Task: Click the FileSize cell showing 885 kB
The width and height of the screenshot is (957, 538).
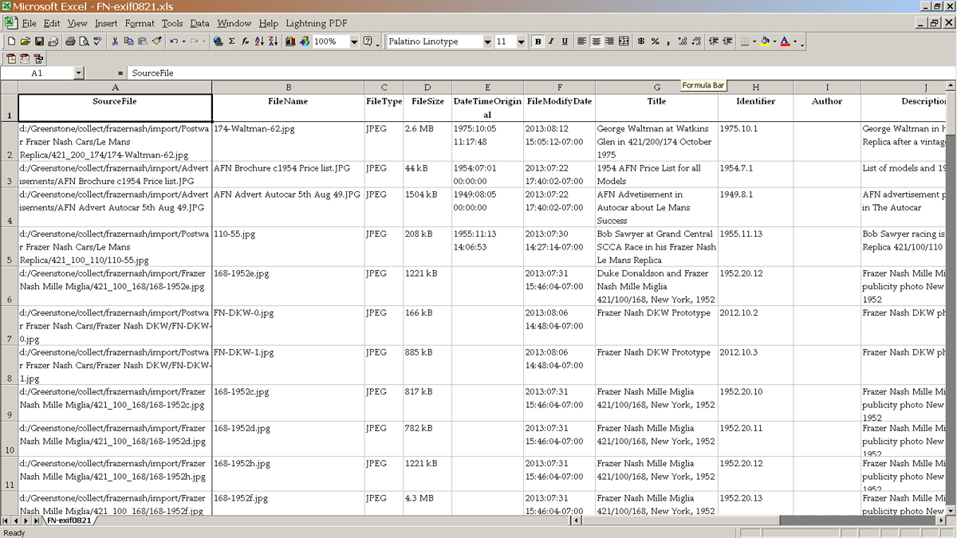Action: [427, 364]
